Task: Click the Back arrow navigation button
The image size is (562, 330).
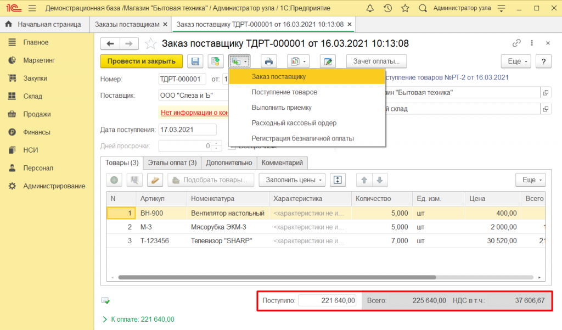Action: click(110, 44)
